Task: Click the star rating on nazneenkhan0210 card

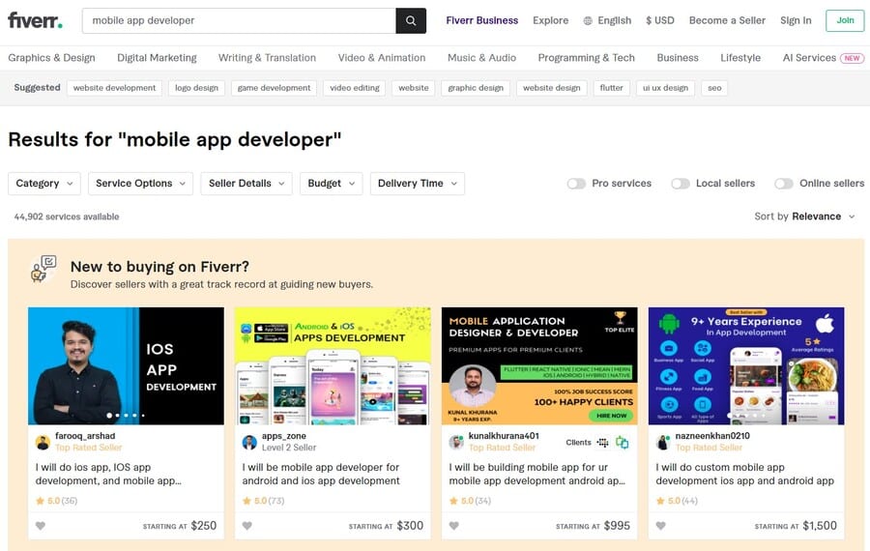Action: pyautogui.click(x=677, y=501)
